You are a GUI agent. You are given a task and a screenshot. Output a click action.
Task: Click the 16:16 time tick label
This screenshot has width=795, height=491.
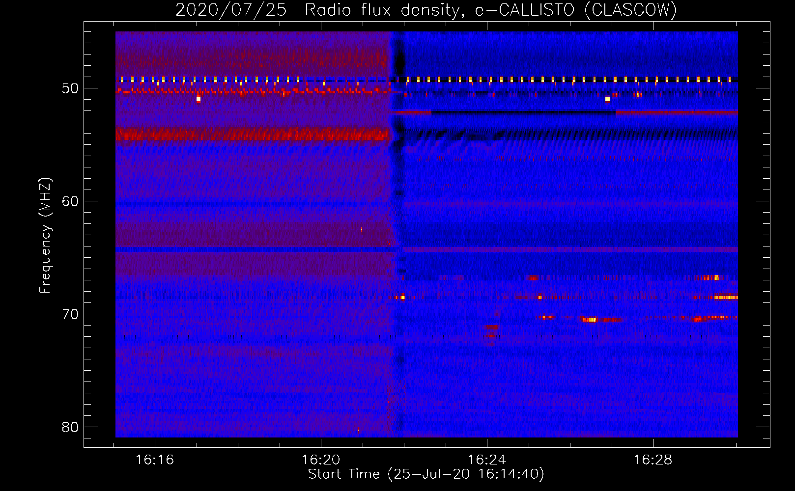155,460
